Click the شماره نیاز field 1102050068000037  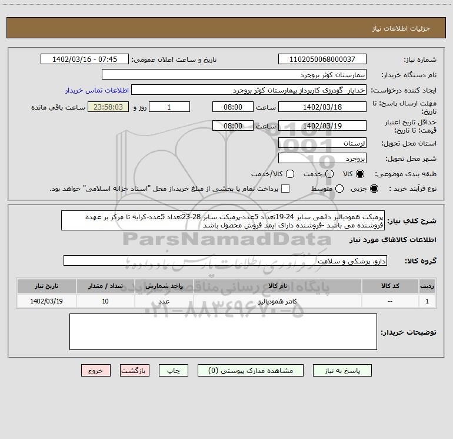click(322, 59)
